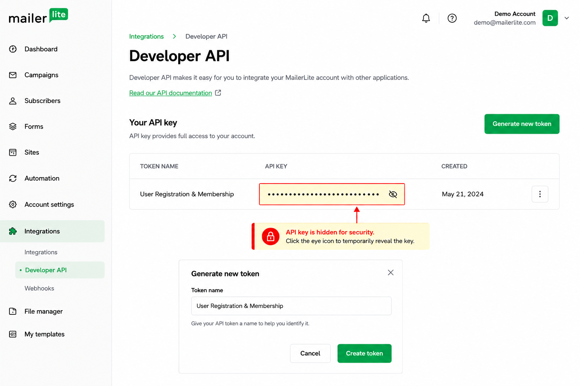The height and width of the screenshot is (386, 580).
Task: Click User Registration & Membership table cell
Action: pyautogui.click(x=187, y=194)
